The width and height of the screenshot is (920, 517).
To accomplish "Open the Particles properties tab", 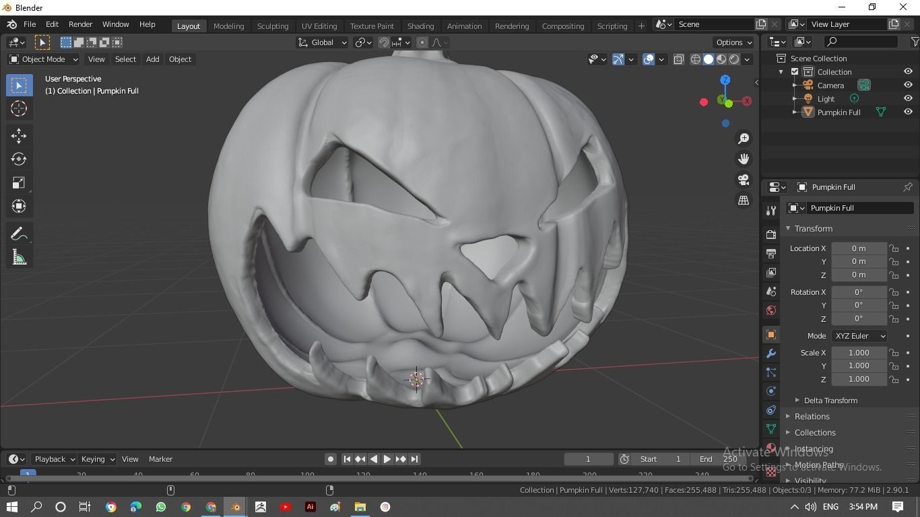I will 771,372.
